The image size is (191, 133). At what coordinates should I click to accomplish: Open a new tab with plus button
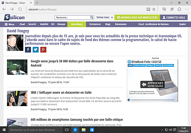tap(37, 3)
